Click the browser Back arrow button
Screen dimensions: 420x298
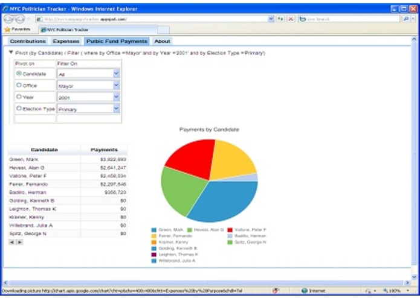(x=8, y=19)
